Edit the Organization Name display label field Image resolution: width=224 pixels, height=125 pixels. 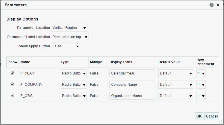[132, 96]
